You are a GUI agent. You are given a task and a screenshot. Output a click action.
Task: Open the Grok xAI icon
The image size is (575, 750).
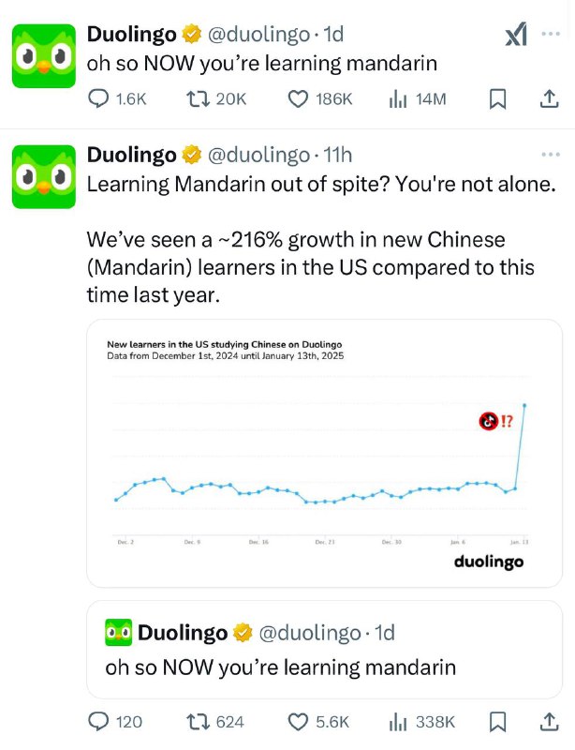pyautogui.click(x=516, y=35)
